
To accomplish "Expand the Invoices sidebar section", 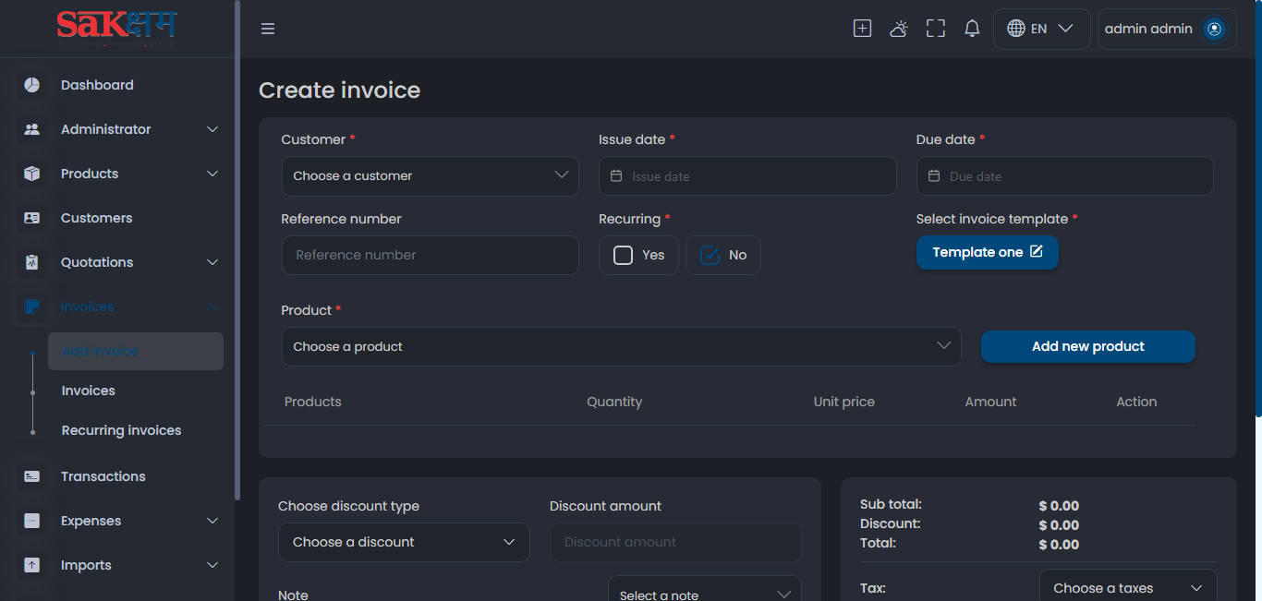I will tap(87, 306).
